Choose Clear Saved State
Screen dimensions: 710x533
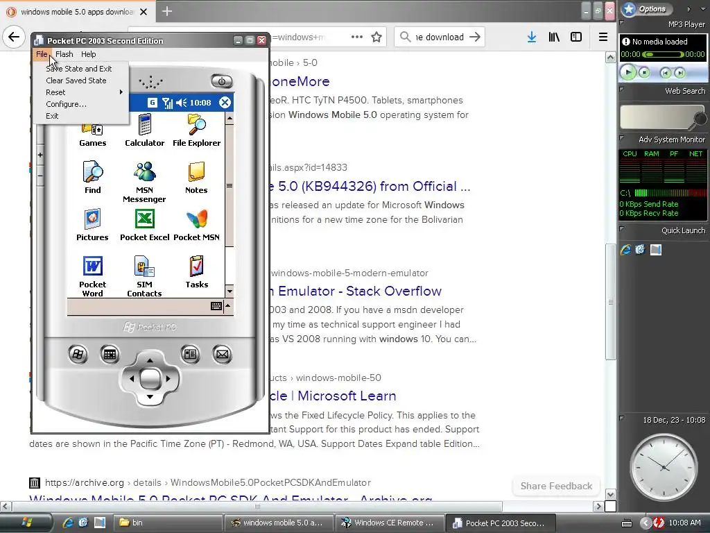pyautogui.click(x=76, y=81)
